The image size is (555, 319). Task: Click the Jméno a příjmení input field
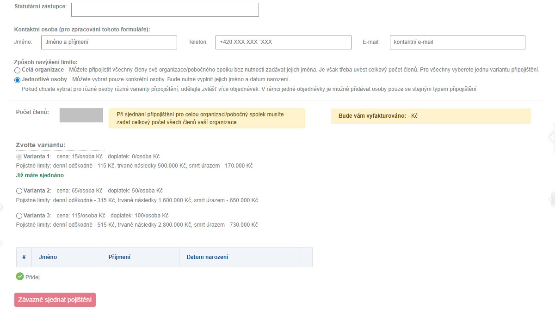[x=109, y=42]
